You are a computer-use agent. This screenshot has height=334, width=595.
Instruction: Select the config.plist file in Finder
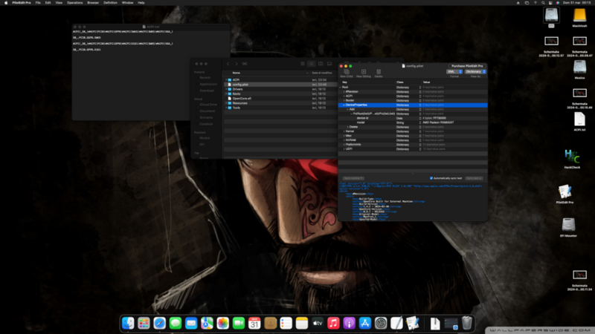point(240,84)
